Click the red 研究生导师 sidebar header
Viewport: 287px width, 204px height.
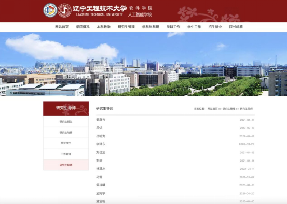point(66,109)
